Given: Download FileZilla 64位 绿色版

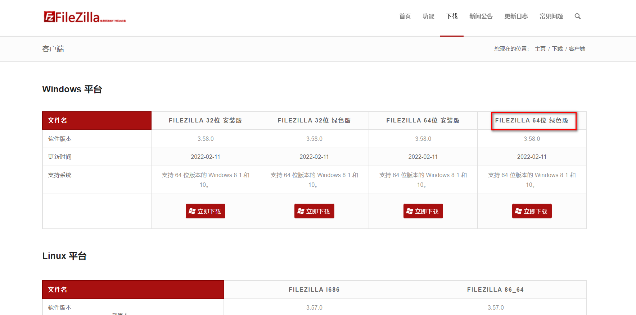Looking at the screenshot, I should pyautogui.click(x=532, y=211).
